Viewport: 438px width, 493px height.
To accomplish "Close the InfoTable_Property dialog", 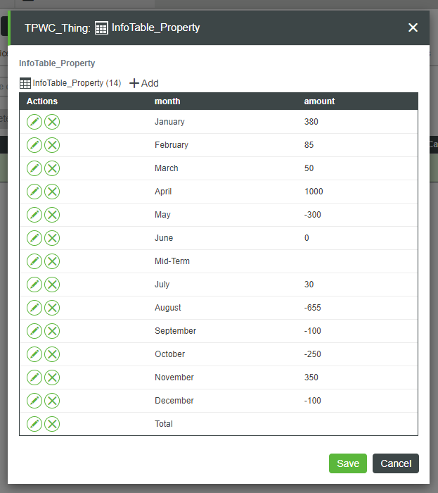I will tap(413, 27).
